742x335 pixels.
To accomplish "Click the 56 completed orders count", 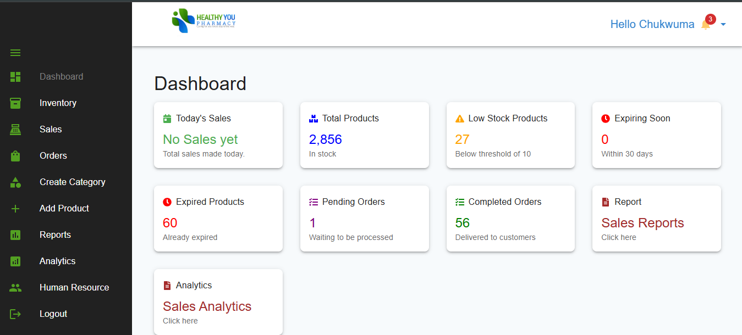I will (463, 223).
